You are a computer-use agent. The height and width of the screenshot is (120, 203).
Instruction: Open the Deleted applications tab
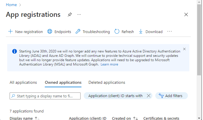pyautogui.click(x=107, y=82)
